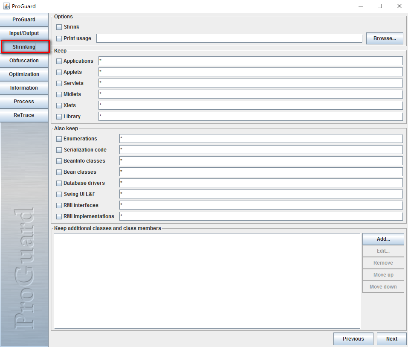Screen dimensions: 408x347
Task: Minimize the ProGuard window
Action: tap(361, 6)
